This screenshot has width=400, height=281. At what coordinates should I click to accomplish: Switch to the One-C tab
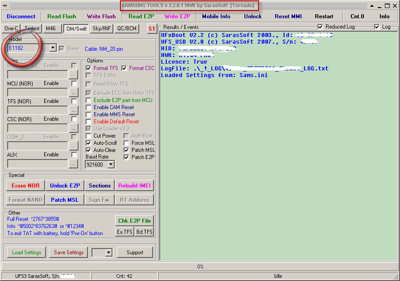[x=11, y=29]
